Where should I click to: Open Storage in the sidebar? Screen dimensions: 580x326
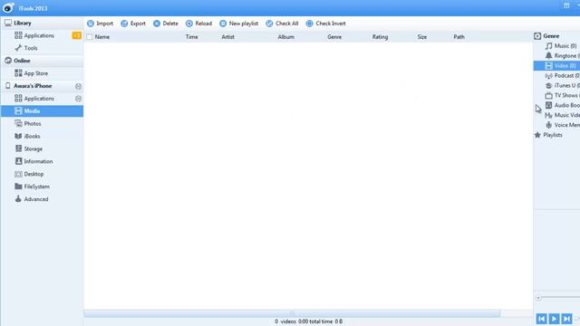(33, 149)
